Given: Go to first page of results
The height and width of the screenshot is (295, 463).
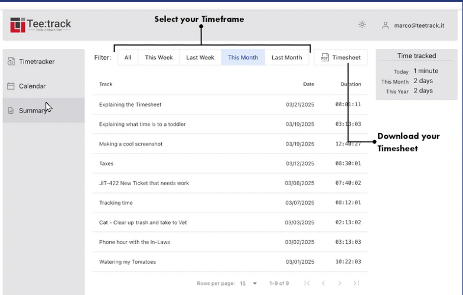Looking at the screenshot, I should [307, 283].
